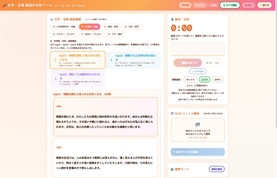The height and width of the screenshot is (178, 277).
Task: Start practice mode via 練習を開始
Action: [x=216, y=169]
